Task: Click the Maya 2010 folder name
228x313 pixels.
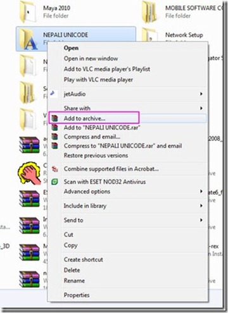Action: pos(56,8)
